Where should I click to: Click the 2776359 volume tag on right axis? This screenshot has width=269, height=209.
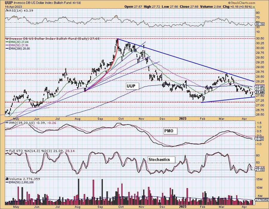262,200
